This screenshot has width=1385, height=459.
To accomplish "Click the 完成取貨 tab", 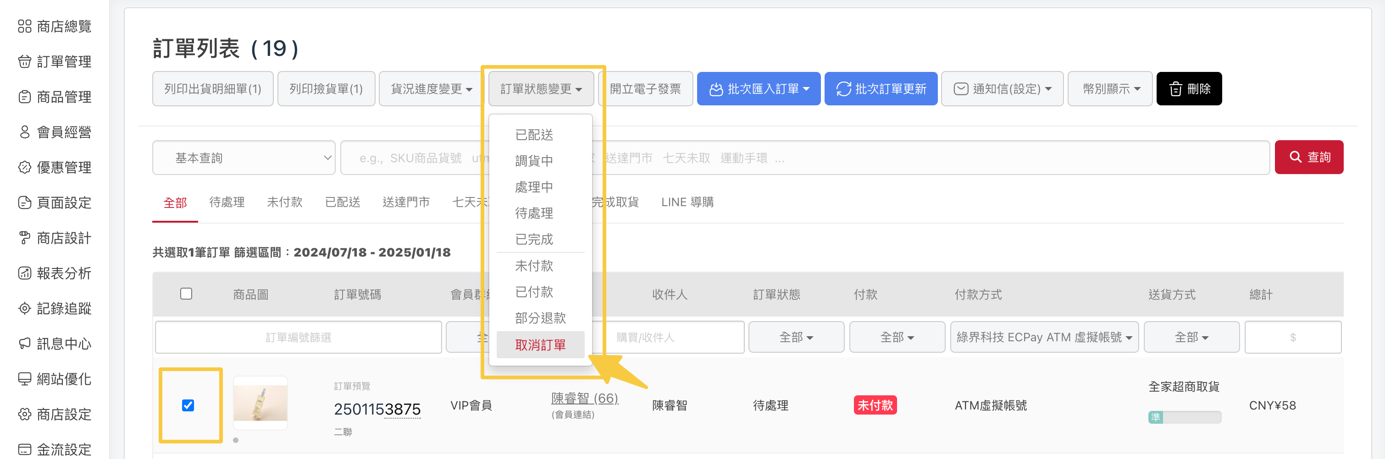I will click(615, 202).
